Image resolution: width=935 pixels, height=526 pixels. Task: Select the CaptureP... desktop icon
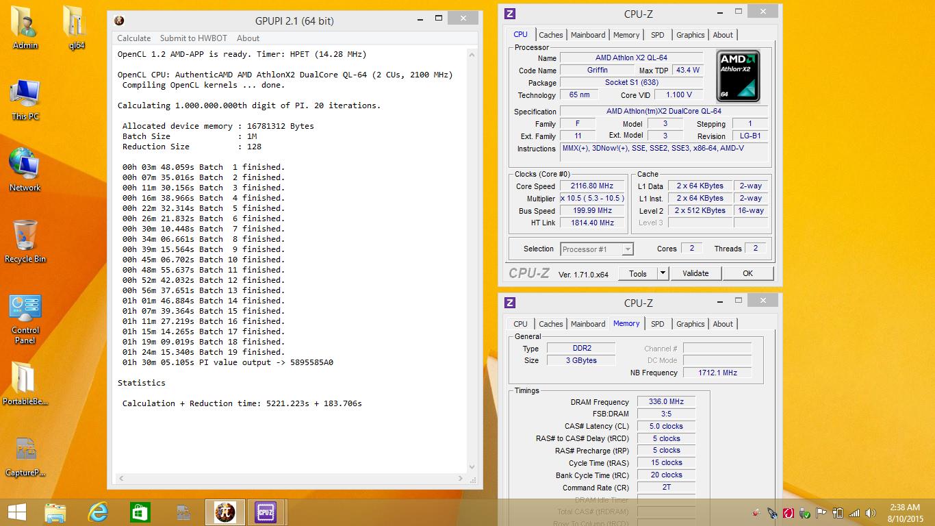point(25,455)
